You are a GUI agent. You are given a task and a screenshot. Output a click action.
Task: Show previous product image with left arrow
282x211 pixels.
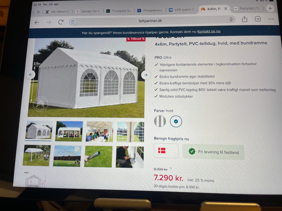coord(31,75)
